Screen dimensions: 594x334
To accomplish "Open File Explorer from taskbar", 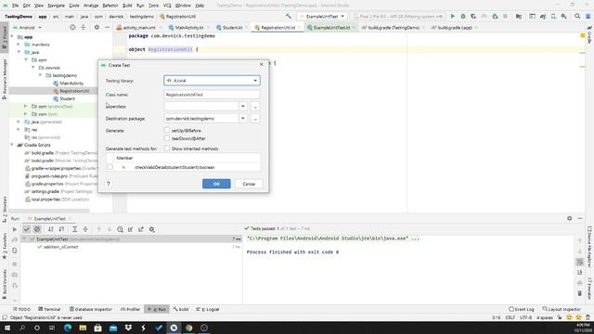I will 83,328.
